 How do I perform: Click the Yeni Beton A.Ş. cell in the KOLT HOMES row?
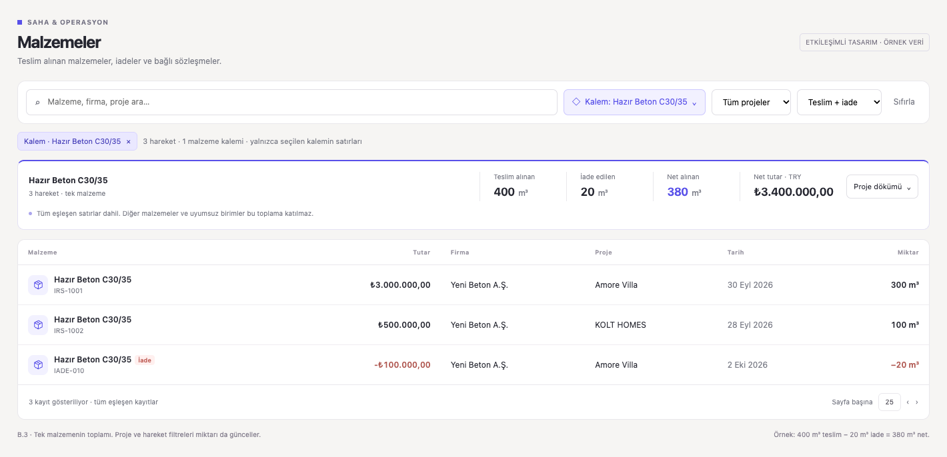click(480, 325)
